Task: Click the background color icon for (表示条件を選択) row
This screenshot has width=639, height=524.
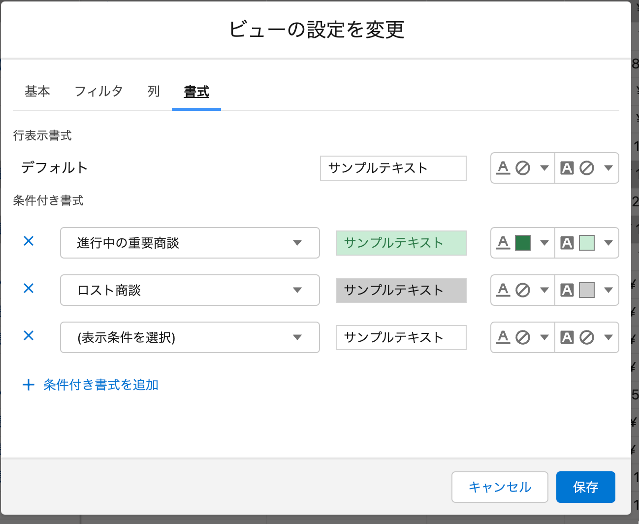Action: [x=567, y=337]
